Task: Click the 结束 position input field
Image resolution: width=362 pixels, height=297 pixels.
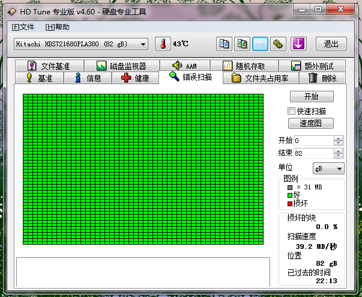Action: tap(314, 153)
